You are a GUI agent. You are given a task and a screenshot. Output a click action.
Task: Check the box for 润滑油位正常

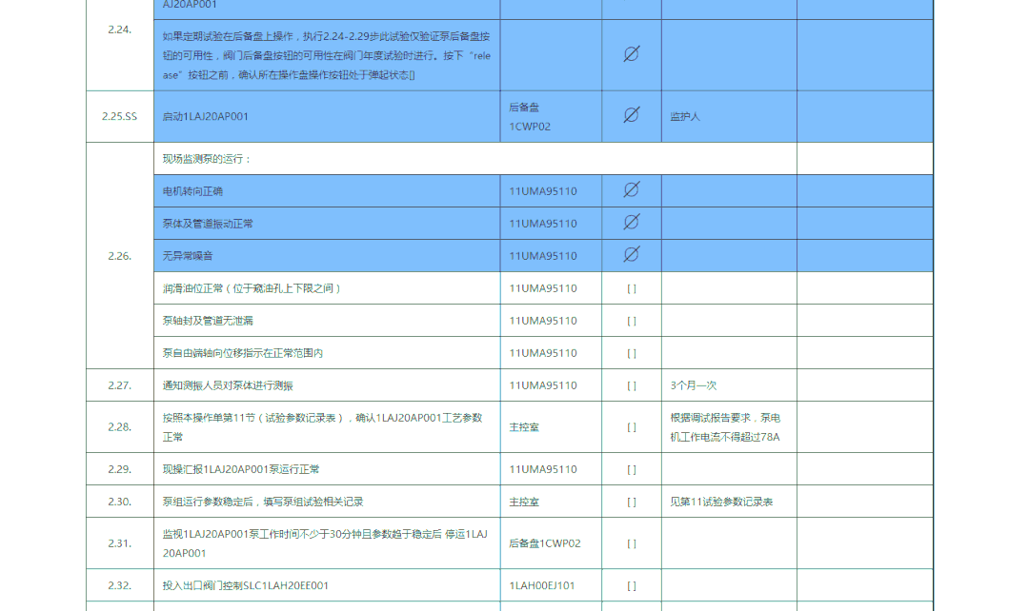click(x=631, y=288)
